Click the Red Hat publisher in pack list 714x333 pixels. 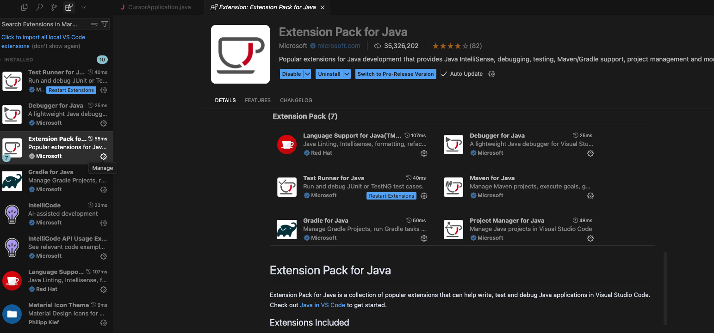[322, 153]
